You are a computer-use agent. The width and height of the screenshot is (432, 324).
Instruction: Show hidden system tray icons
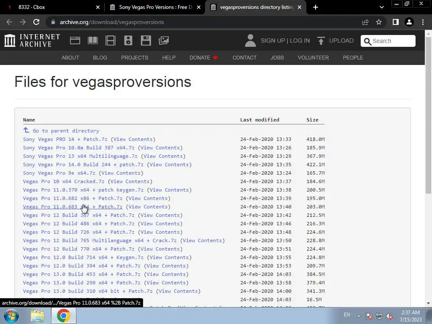[359, 316]
